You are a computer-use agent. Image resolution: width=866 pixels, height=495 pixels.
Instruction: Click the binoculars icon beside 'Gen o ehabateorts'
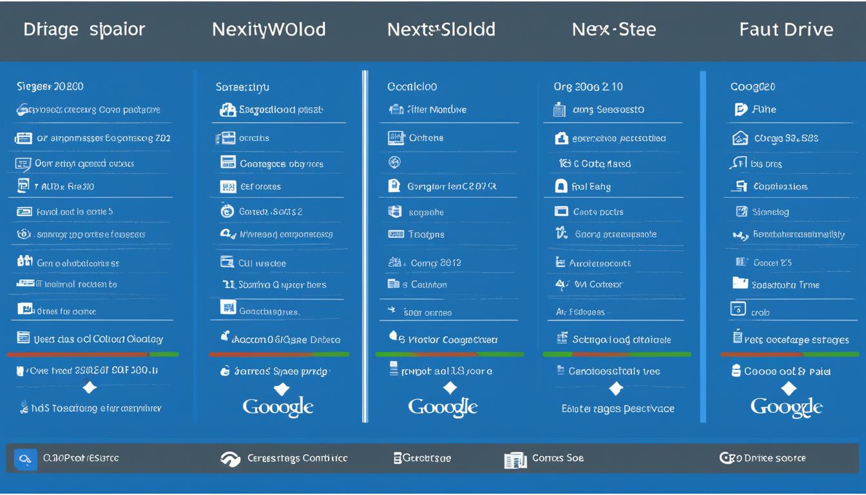pyautogui.click(x=24, y=262)
